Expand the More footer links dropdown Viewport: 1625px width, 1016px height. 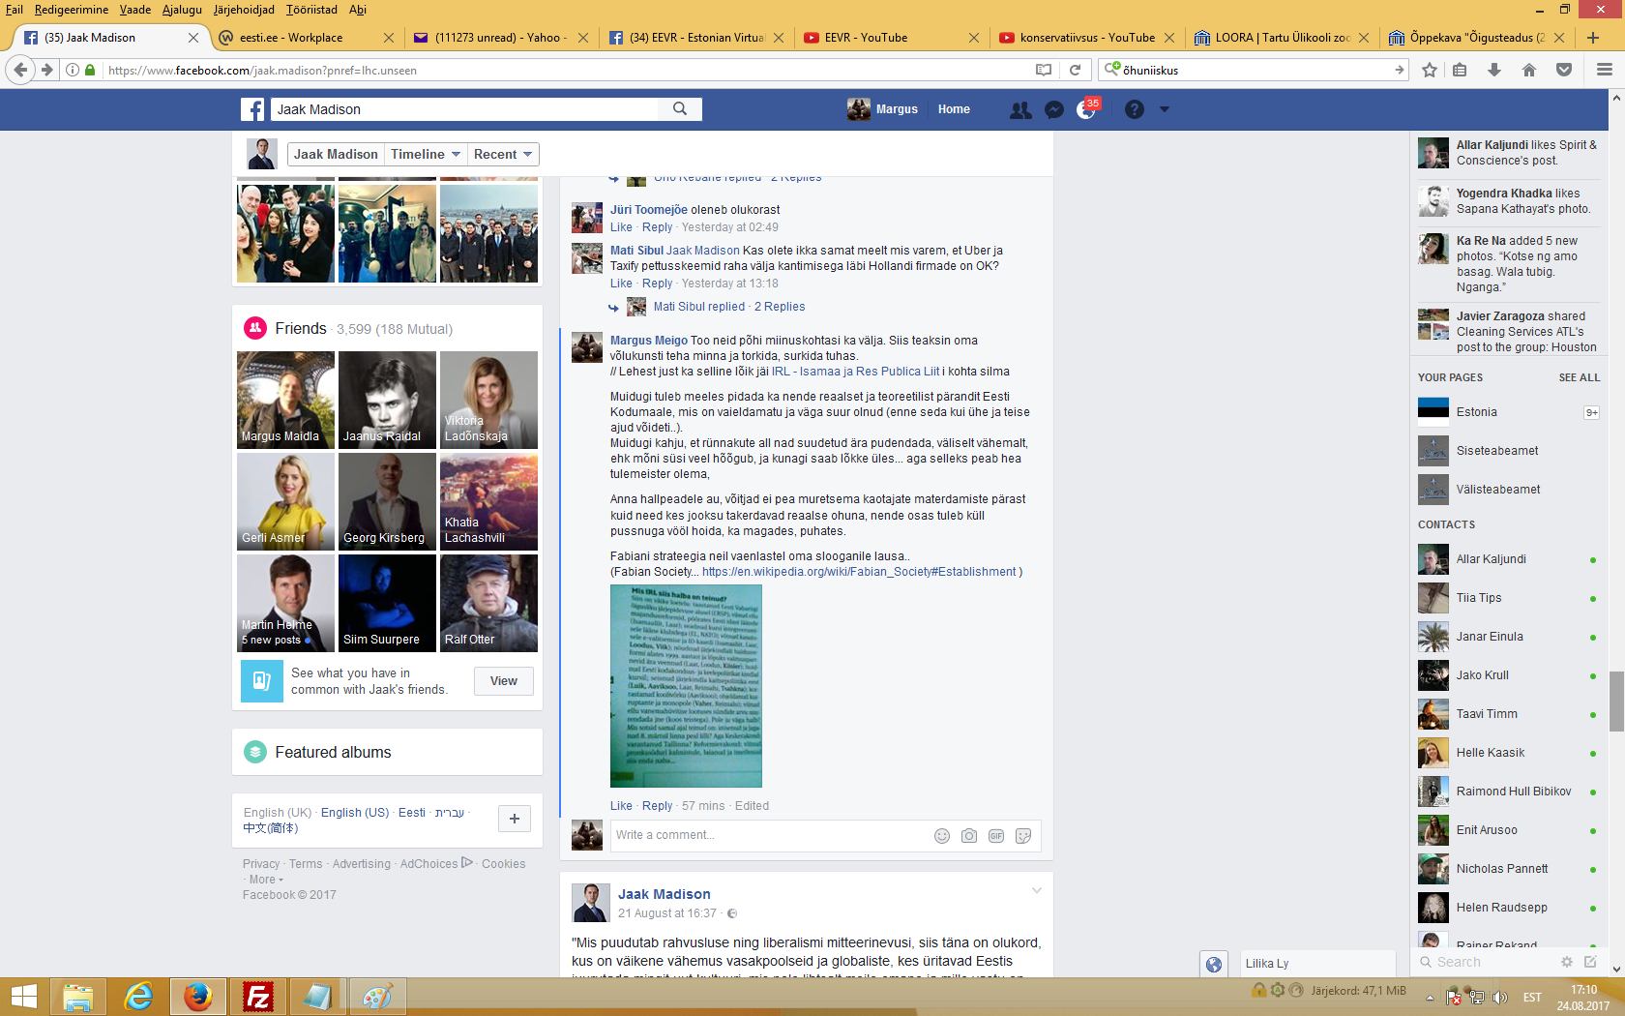(266, 880)
